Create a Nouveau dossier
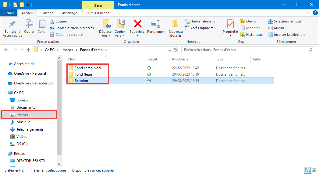This screenshot has width=319, height=174. (175, 28)
